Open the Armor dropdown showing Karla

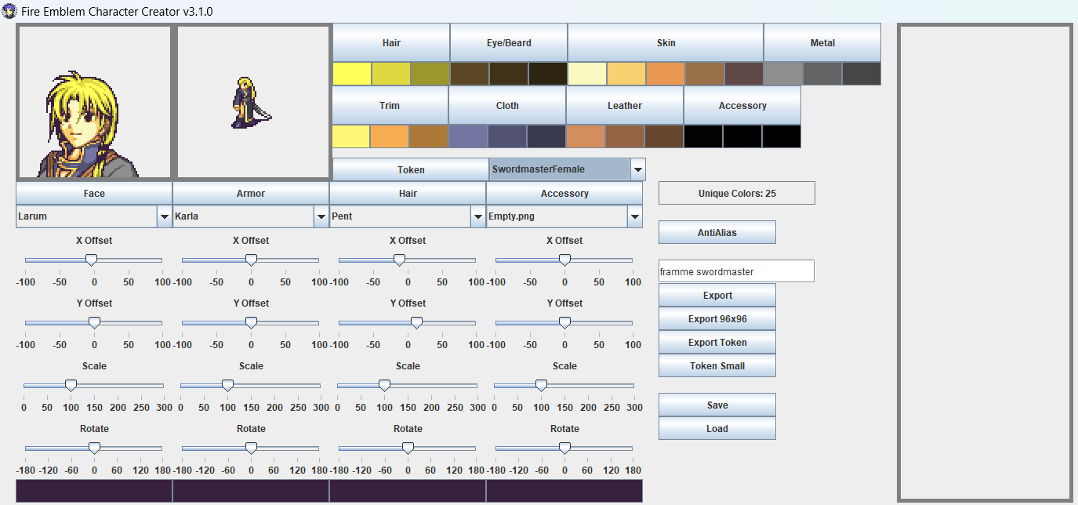pyautogui.click(x=320, y=216)
